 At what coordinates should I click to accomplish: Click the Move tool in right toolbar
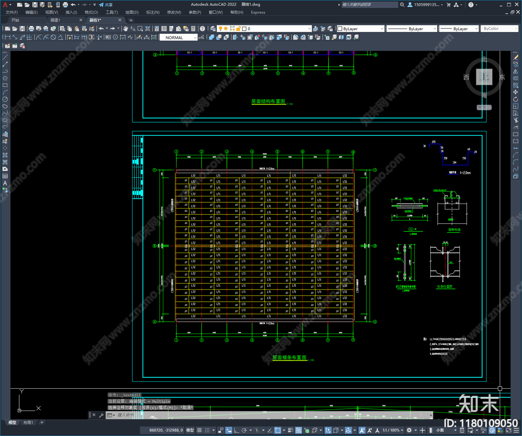click(515, 92)
